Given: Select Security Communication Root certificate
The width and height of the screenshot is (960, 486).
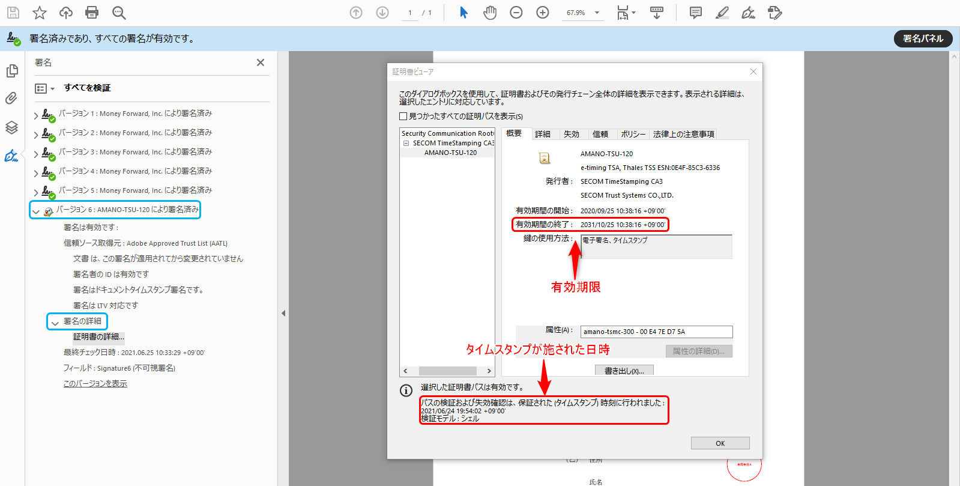Looking at the screenshot, I should click(447, 133).
